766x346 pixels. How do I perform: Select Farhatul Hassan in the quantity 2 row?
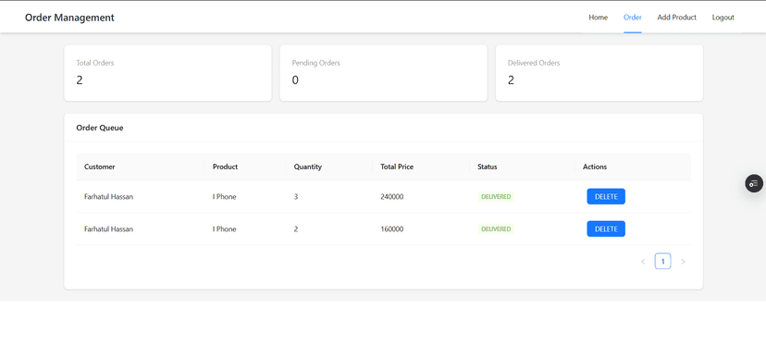click(108, 229)
